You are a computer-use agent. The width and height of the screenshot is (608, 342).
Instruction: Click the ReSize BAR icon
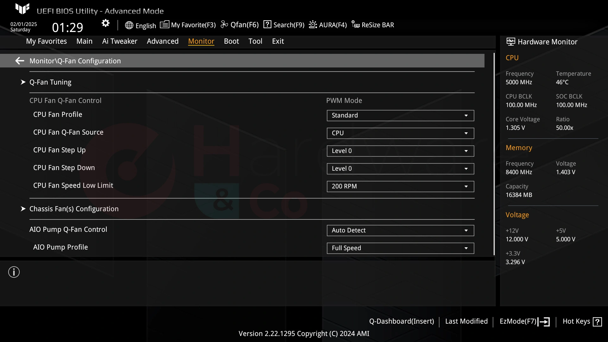click(355, 25)
